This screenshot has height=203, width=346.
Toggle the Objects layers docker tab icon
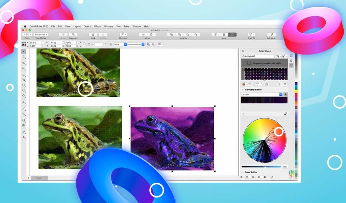coord(291,61)
